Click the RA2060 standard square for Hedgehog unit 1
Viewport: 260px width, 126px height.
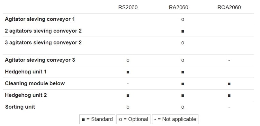(x=183, y=72)
